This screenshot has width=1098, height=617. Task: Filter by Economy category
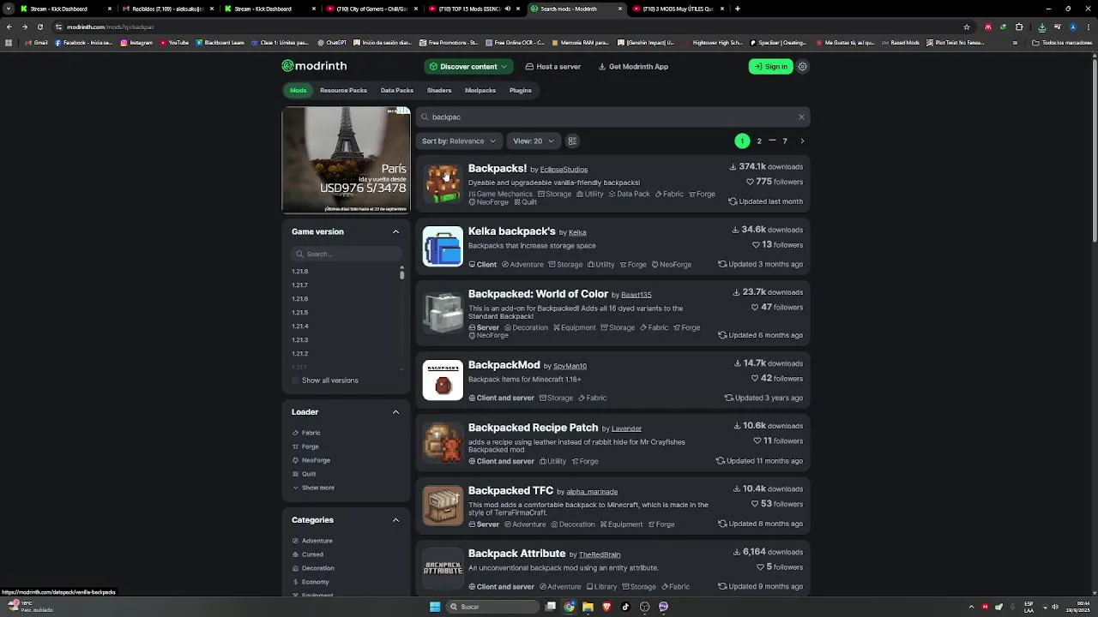pos(311,582)
